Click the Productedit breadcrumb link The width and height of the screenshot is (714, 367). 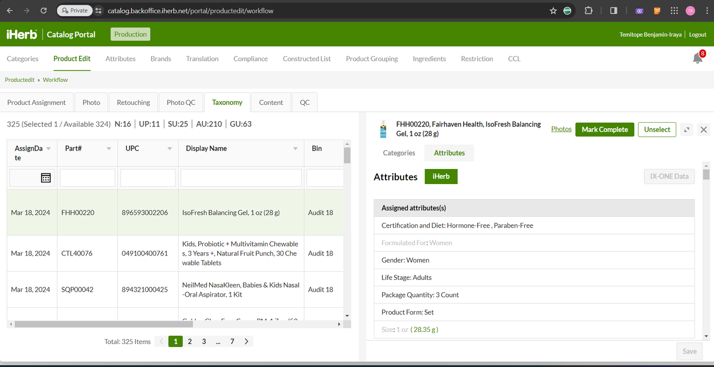click(19, 80)
